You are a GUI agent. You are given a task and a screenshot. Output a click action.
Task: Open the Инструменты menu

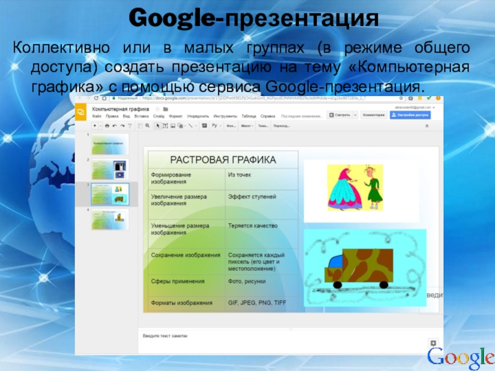pos(225,116)
